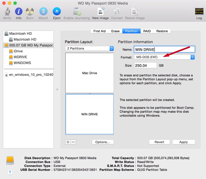
Task: Open help with question mark button
Action: coord(10,172)
